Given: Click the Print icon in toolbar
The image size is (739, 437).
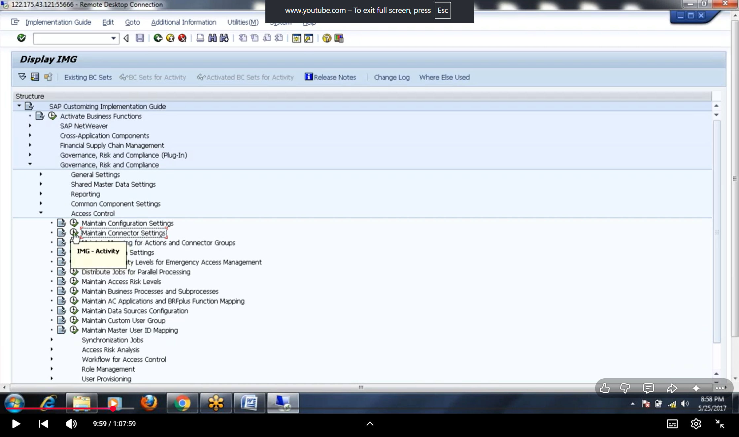Looking at the screenshot, I should click(x=200, y=38).
